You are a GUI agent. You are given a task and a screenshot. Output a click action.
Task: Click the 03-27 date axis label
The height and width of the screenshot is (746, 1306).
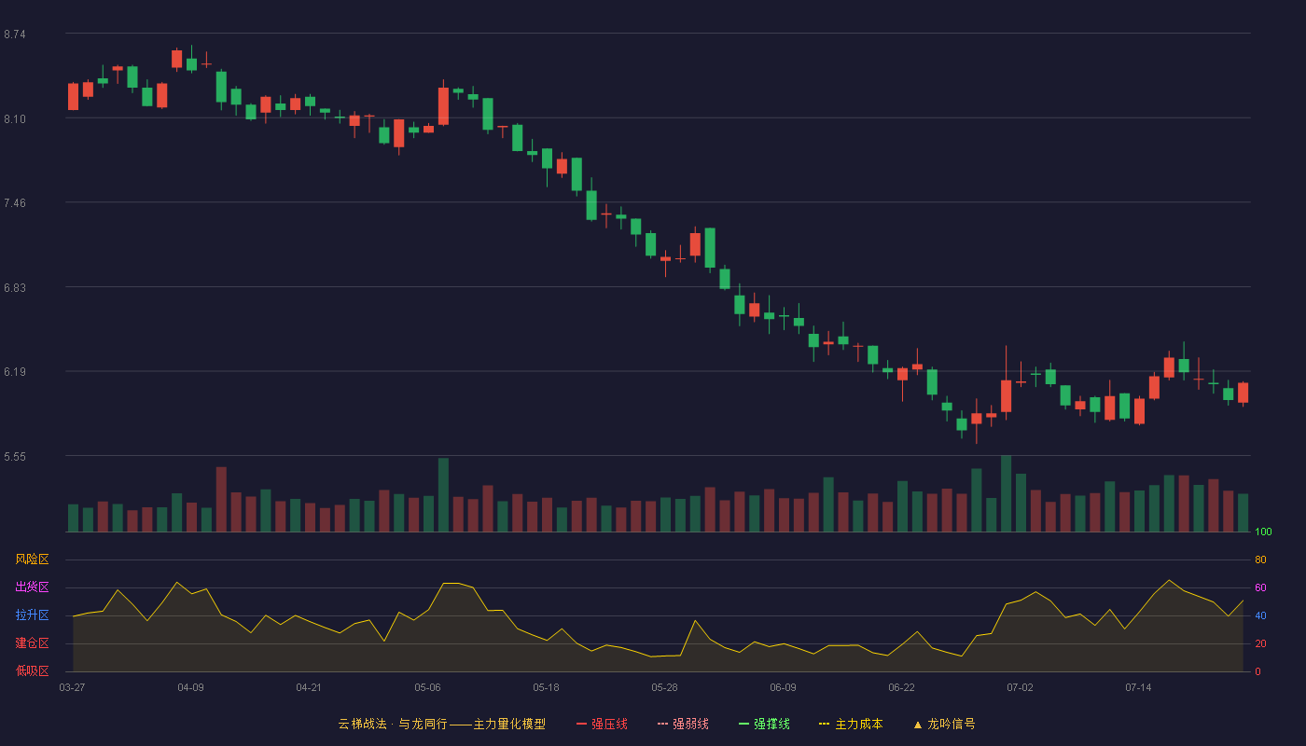pos(72,687)
